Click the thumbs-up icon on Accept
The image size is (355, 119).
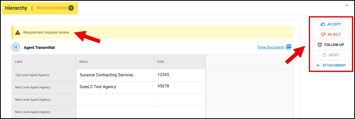tap(323, 24)
